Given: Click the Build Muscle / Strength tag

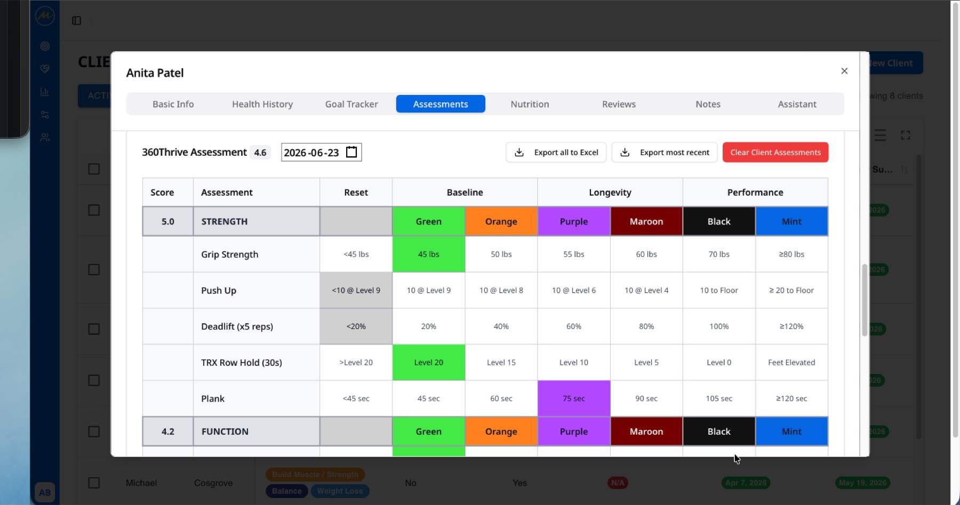Looking at the screenshot, I should tap(315, 475).
